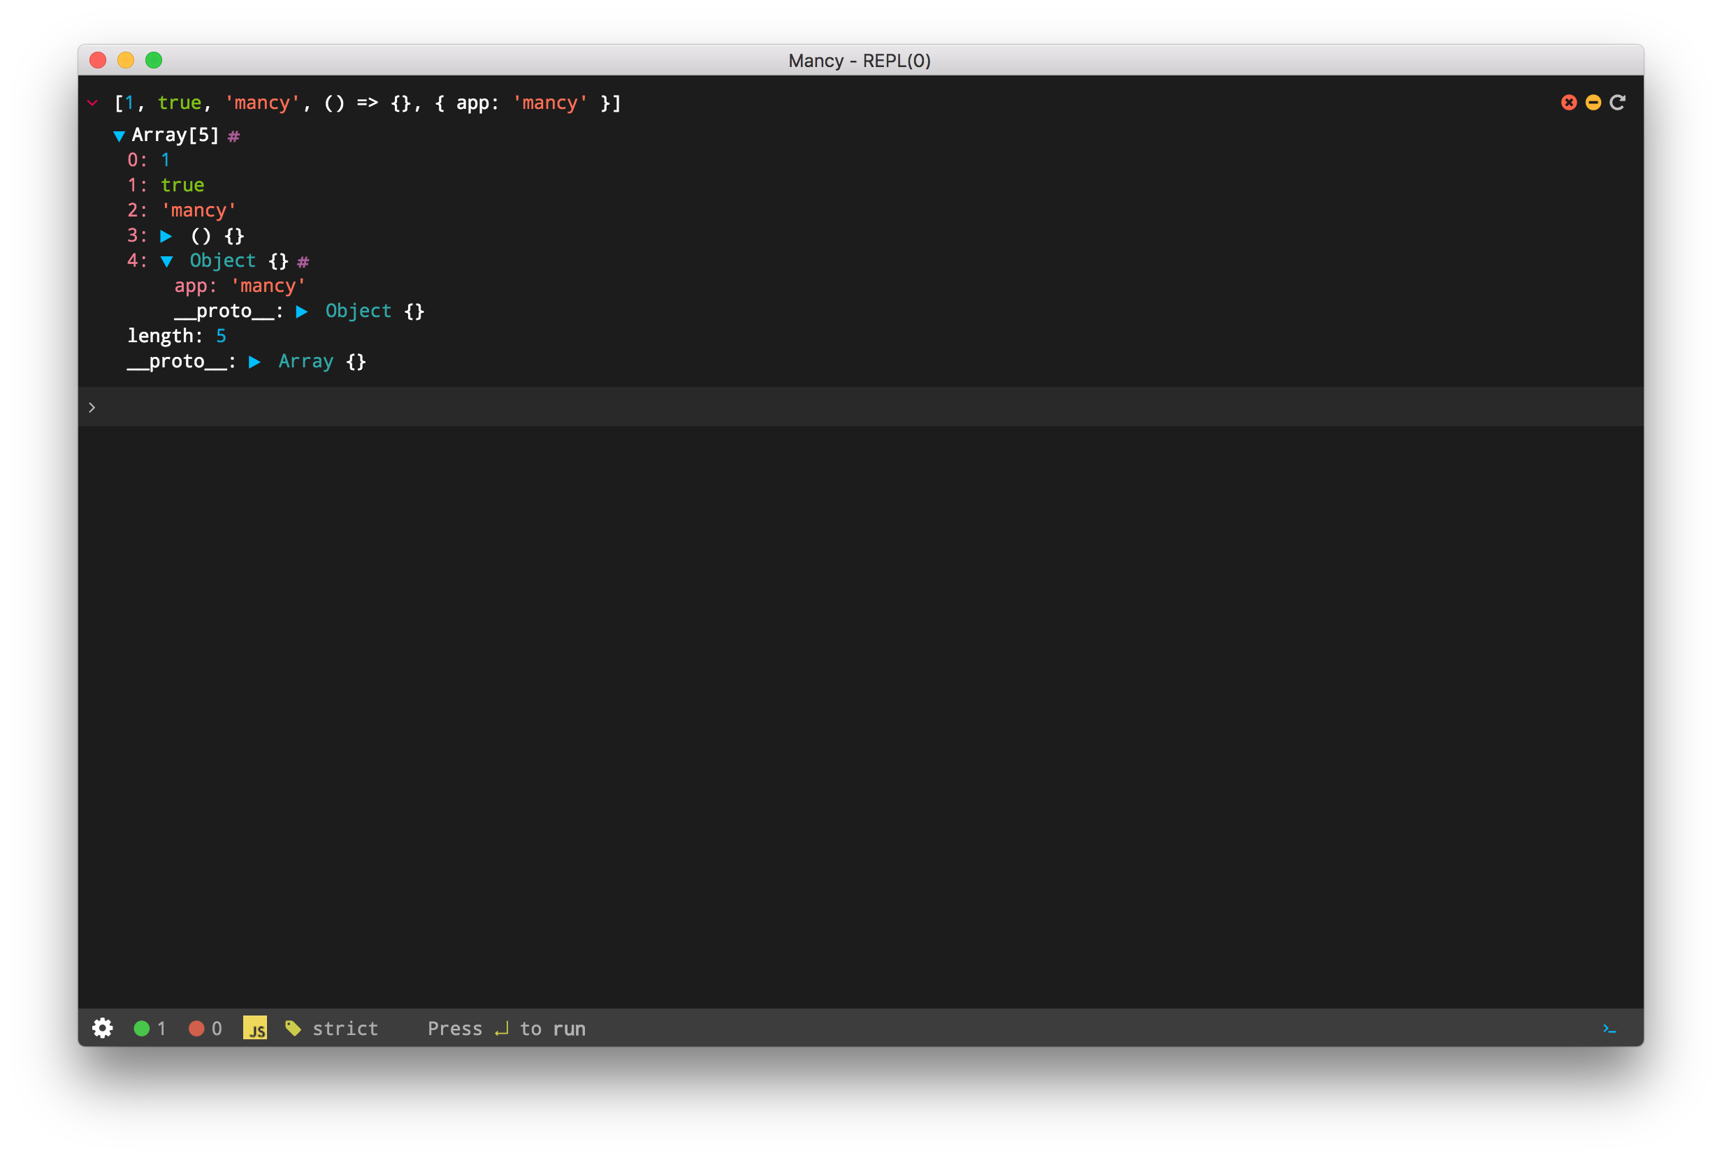Toggle strict mode in status bar
The height and width of the screenshot is (1158, 1722).
tap(345, 1029)
